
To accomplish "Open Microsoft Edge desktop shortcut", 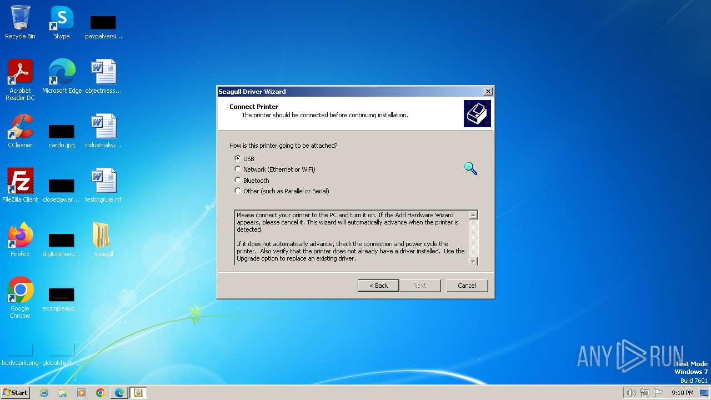I will (x=62, y=77).
